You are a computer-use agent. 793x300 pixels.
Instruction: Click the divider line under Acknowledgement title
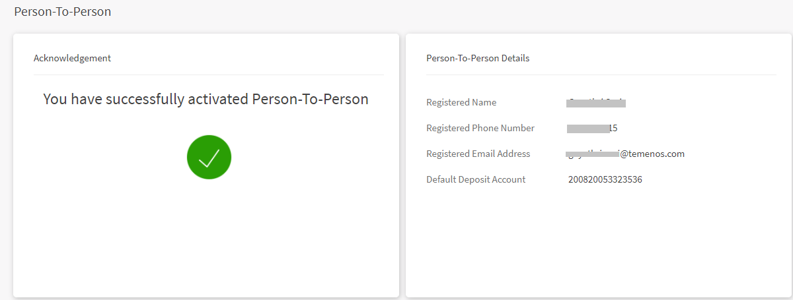point(208,75)
